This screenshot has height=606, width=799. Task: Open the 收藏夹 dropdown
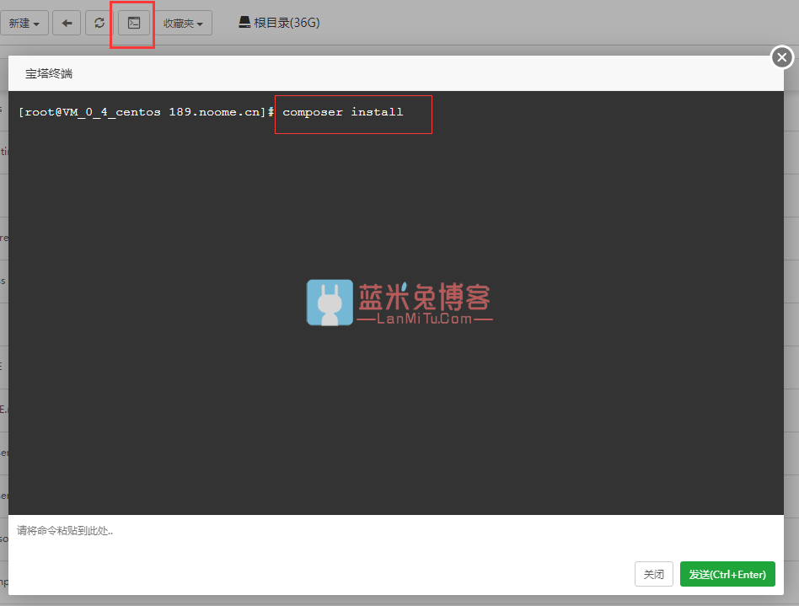(x=184, y=23)
